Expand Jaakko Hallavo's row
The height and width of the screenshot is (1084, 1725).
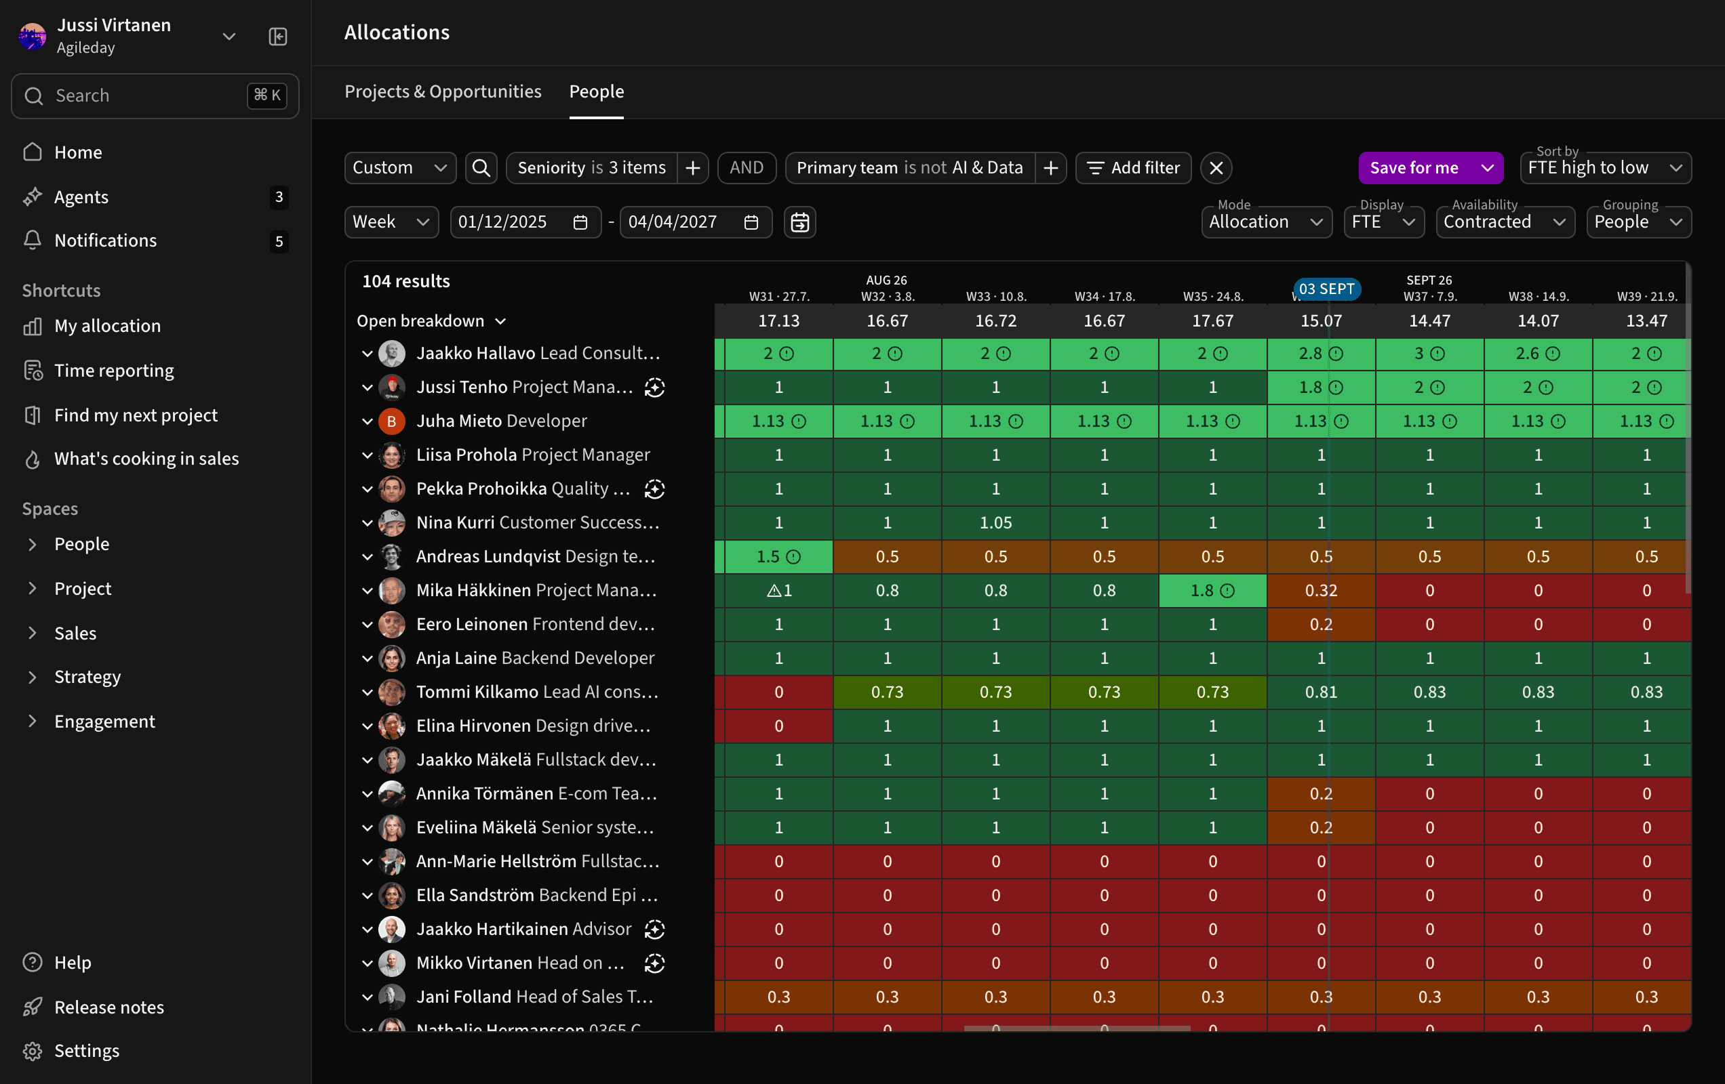(x=368, y=354)
